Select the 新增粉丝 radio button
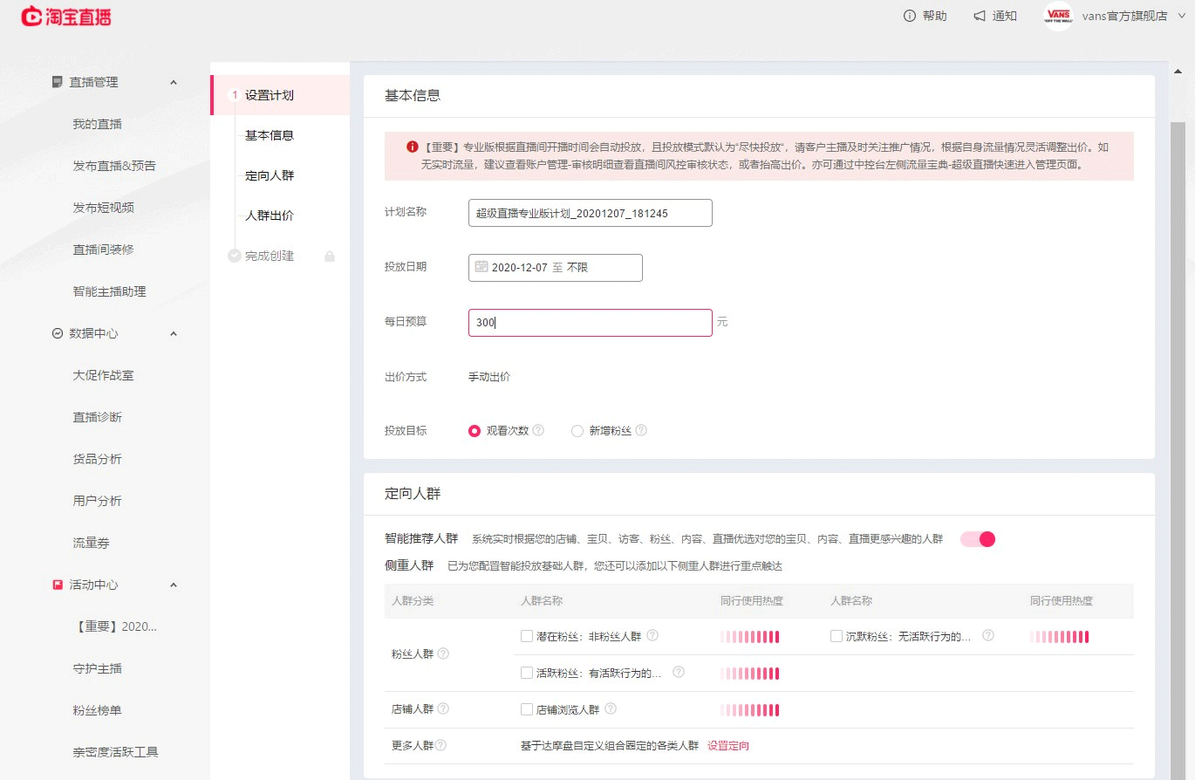This screenshot has width=1195, height=780. (577, 430)
